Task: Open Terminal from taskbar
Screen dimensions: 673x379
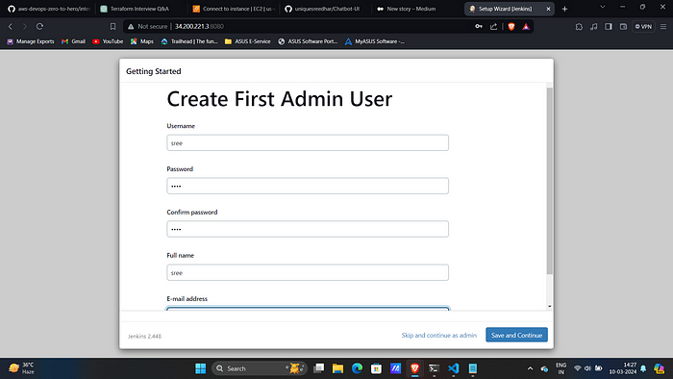Action: [434, 368]
